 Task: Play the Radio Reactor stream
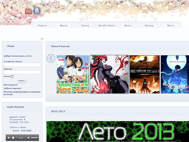coord(9,138)
